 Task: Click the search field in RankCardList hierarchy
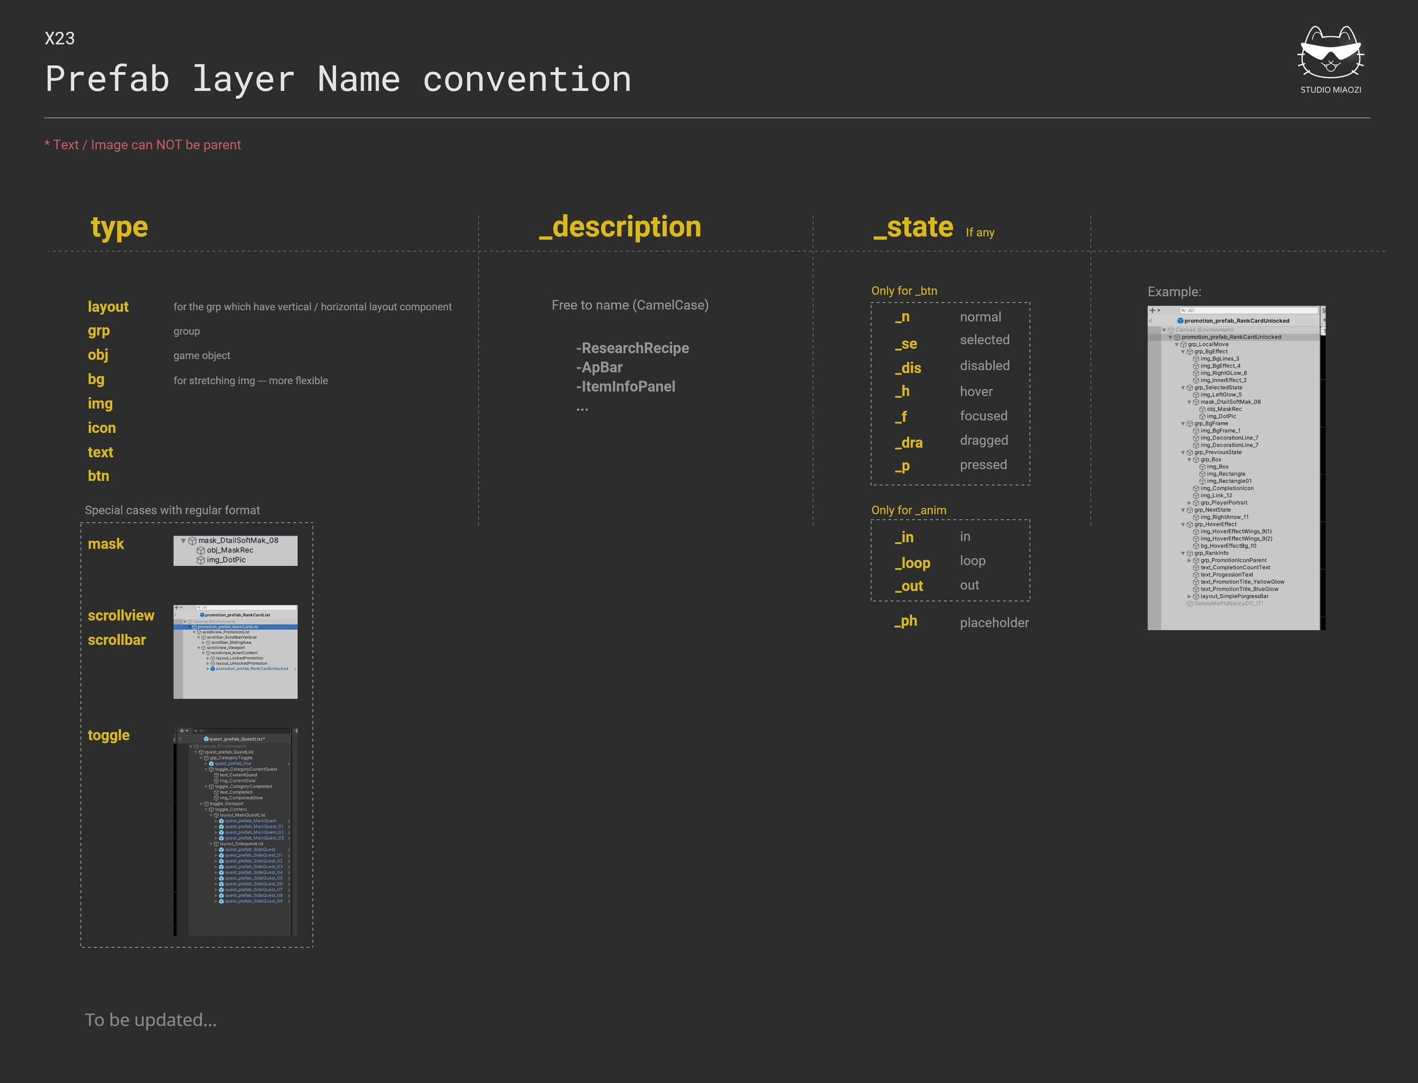(246, 608)
